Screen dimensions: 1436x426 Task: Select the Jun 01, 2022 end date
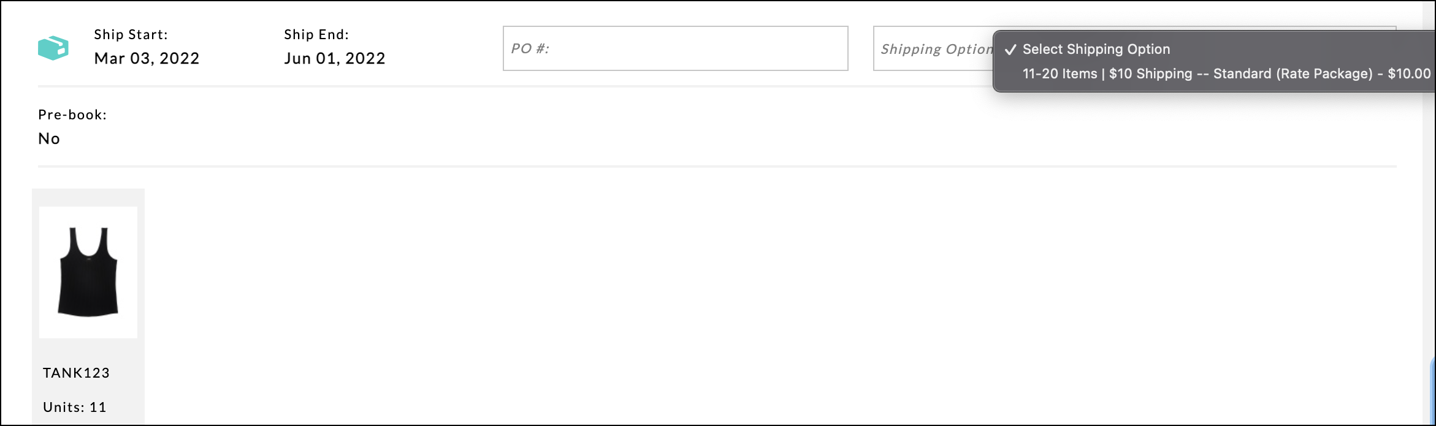(x=335, y=59)
